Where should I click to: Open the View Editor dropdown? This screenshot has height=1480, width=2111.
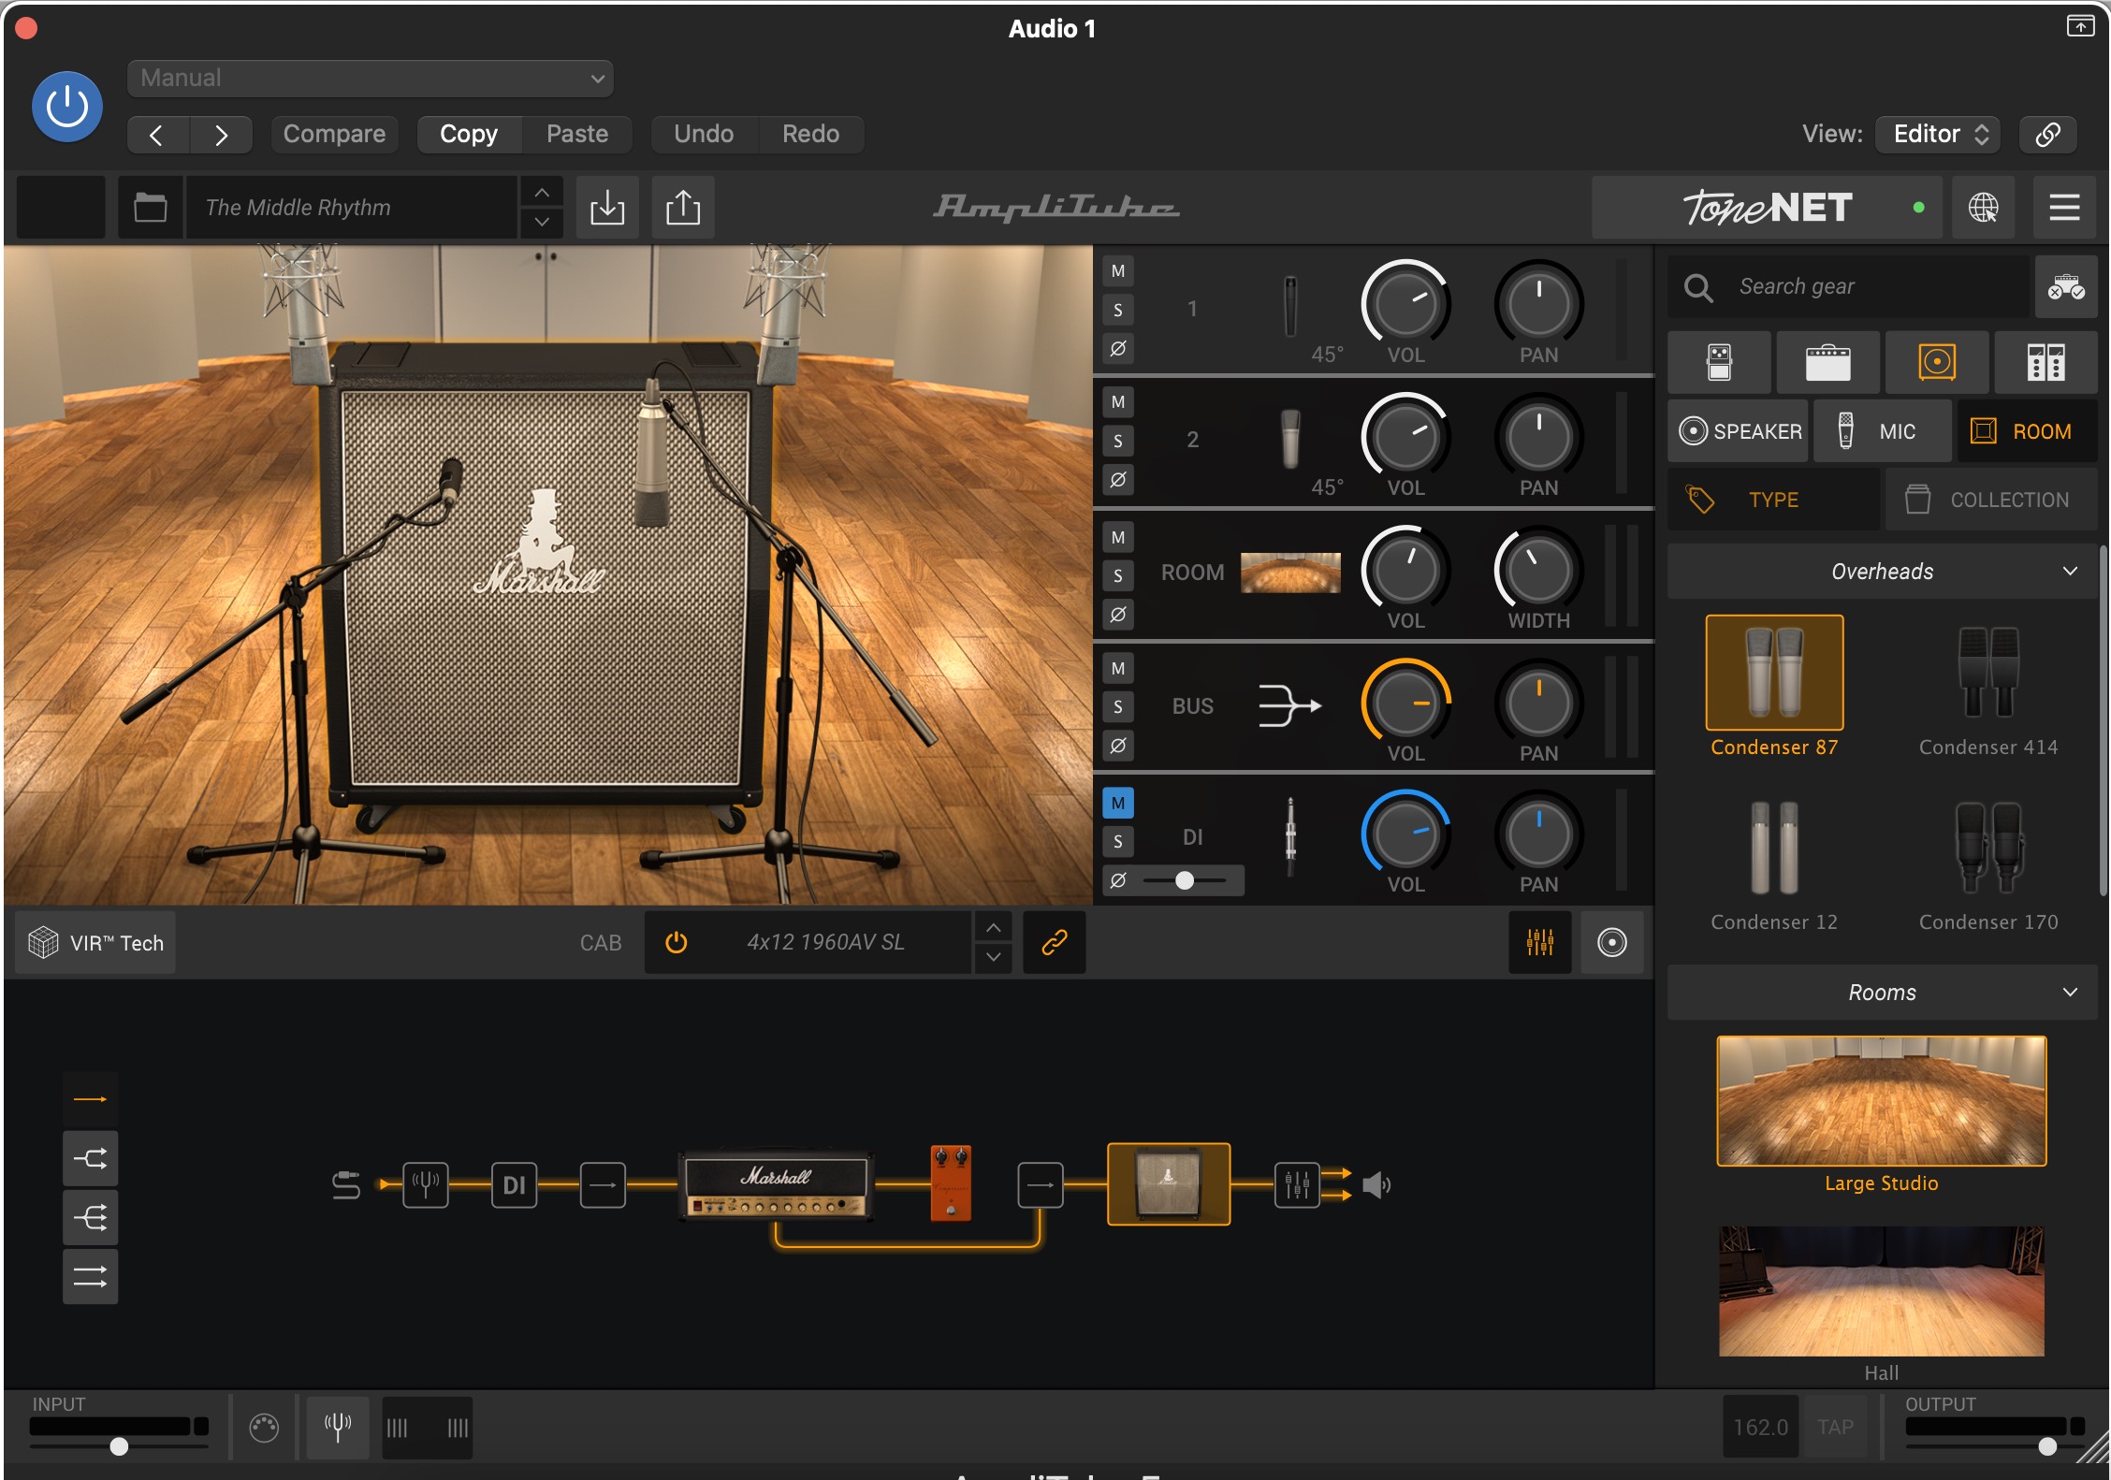(x=1939, y=135)
